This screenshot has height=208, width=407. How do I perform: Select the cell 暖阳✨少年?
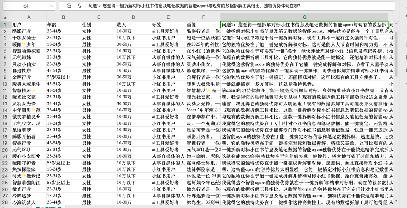click(x=29, y=44)
